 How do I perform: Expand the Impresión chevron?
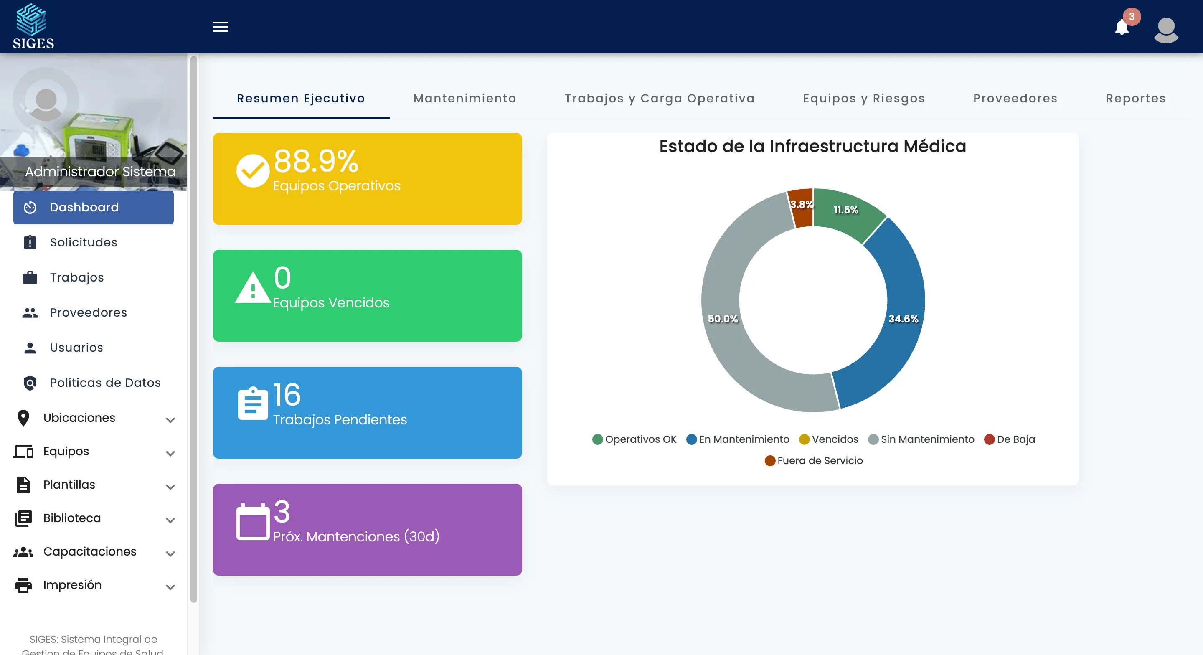pos(170,587)
